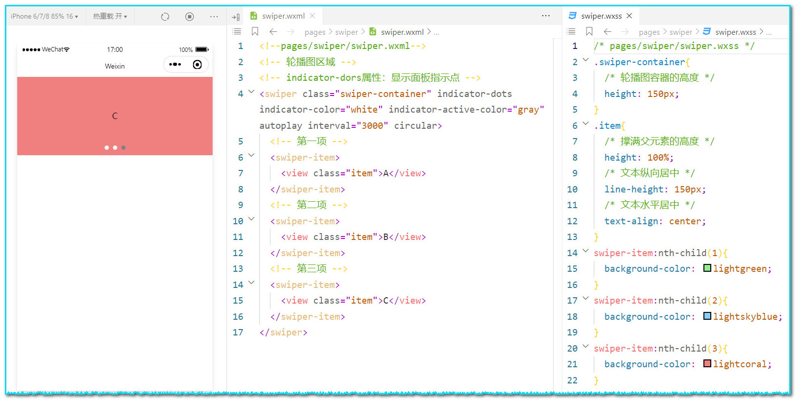Click the CSS icon on swiper.wxss tab
The image size is (796, 403).
(x=572, y=16)
